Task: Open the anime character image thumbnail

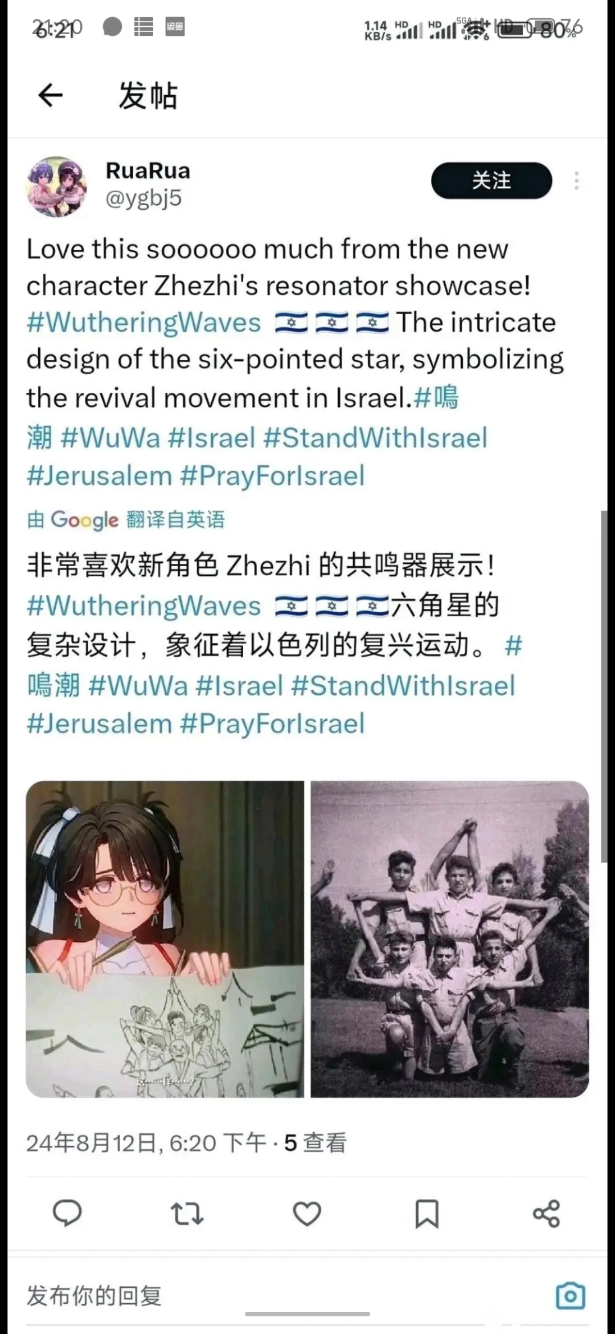Action: pyautogui.click(x=165, y=939)
